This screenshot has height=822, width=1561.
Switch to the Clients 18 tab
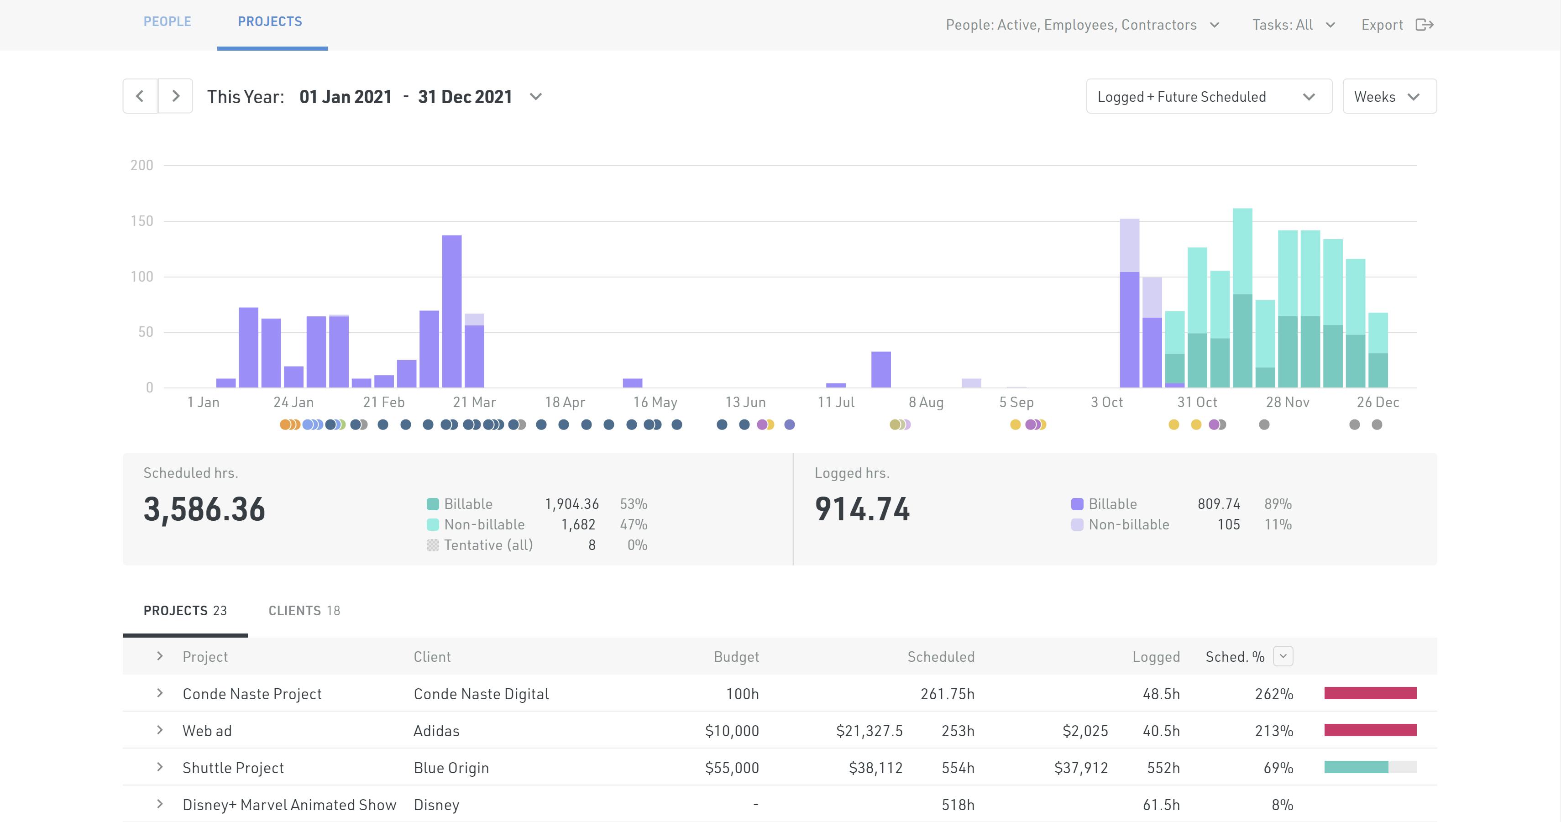(x=304, y=611)
